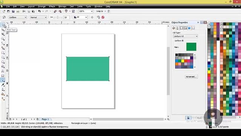Screen dimensions: 241x136
Task: Select the Crop tool in toolbox
Action: coord(3,34)
